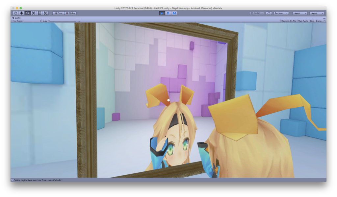Pause the running game
This screenshot has width=337, height=197.
click(168, 13)
